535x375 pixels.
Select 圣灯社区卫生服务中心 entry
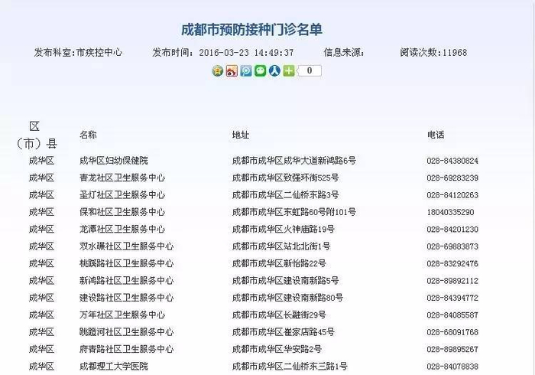click(x=122, y=194)
